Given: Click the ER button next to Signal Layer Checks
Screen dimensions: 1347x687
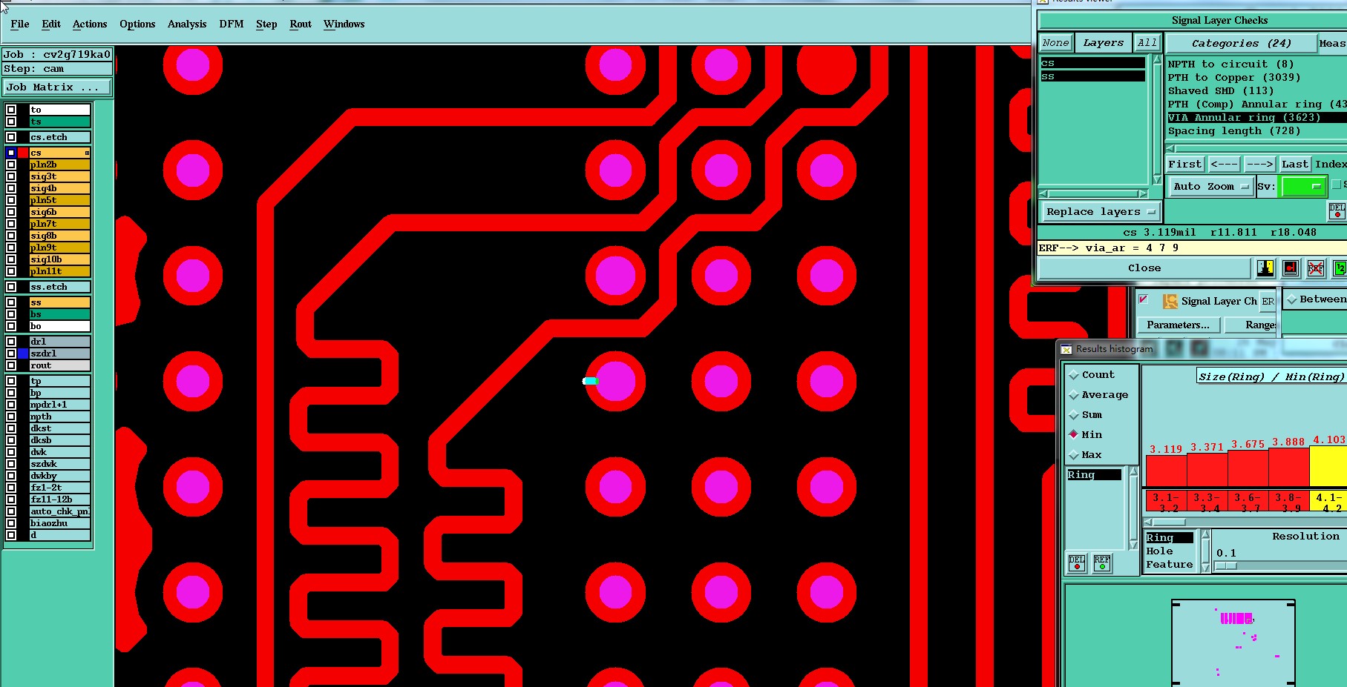Looking at the screenshot, I should (x=1268, y=301).
